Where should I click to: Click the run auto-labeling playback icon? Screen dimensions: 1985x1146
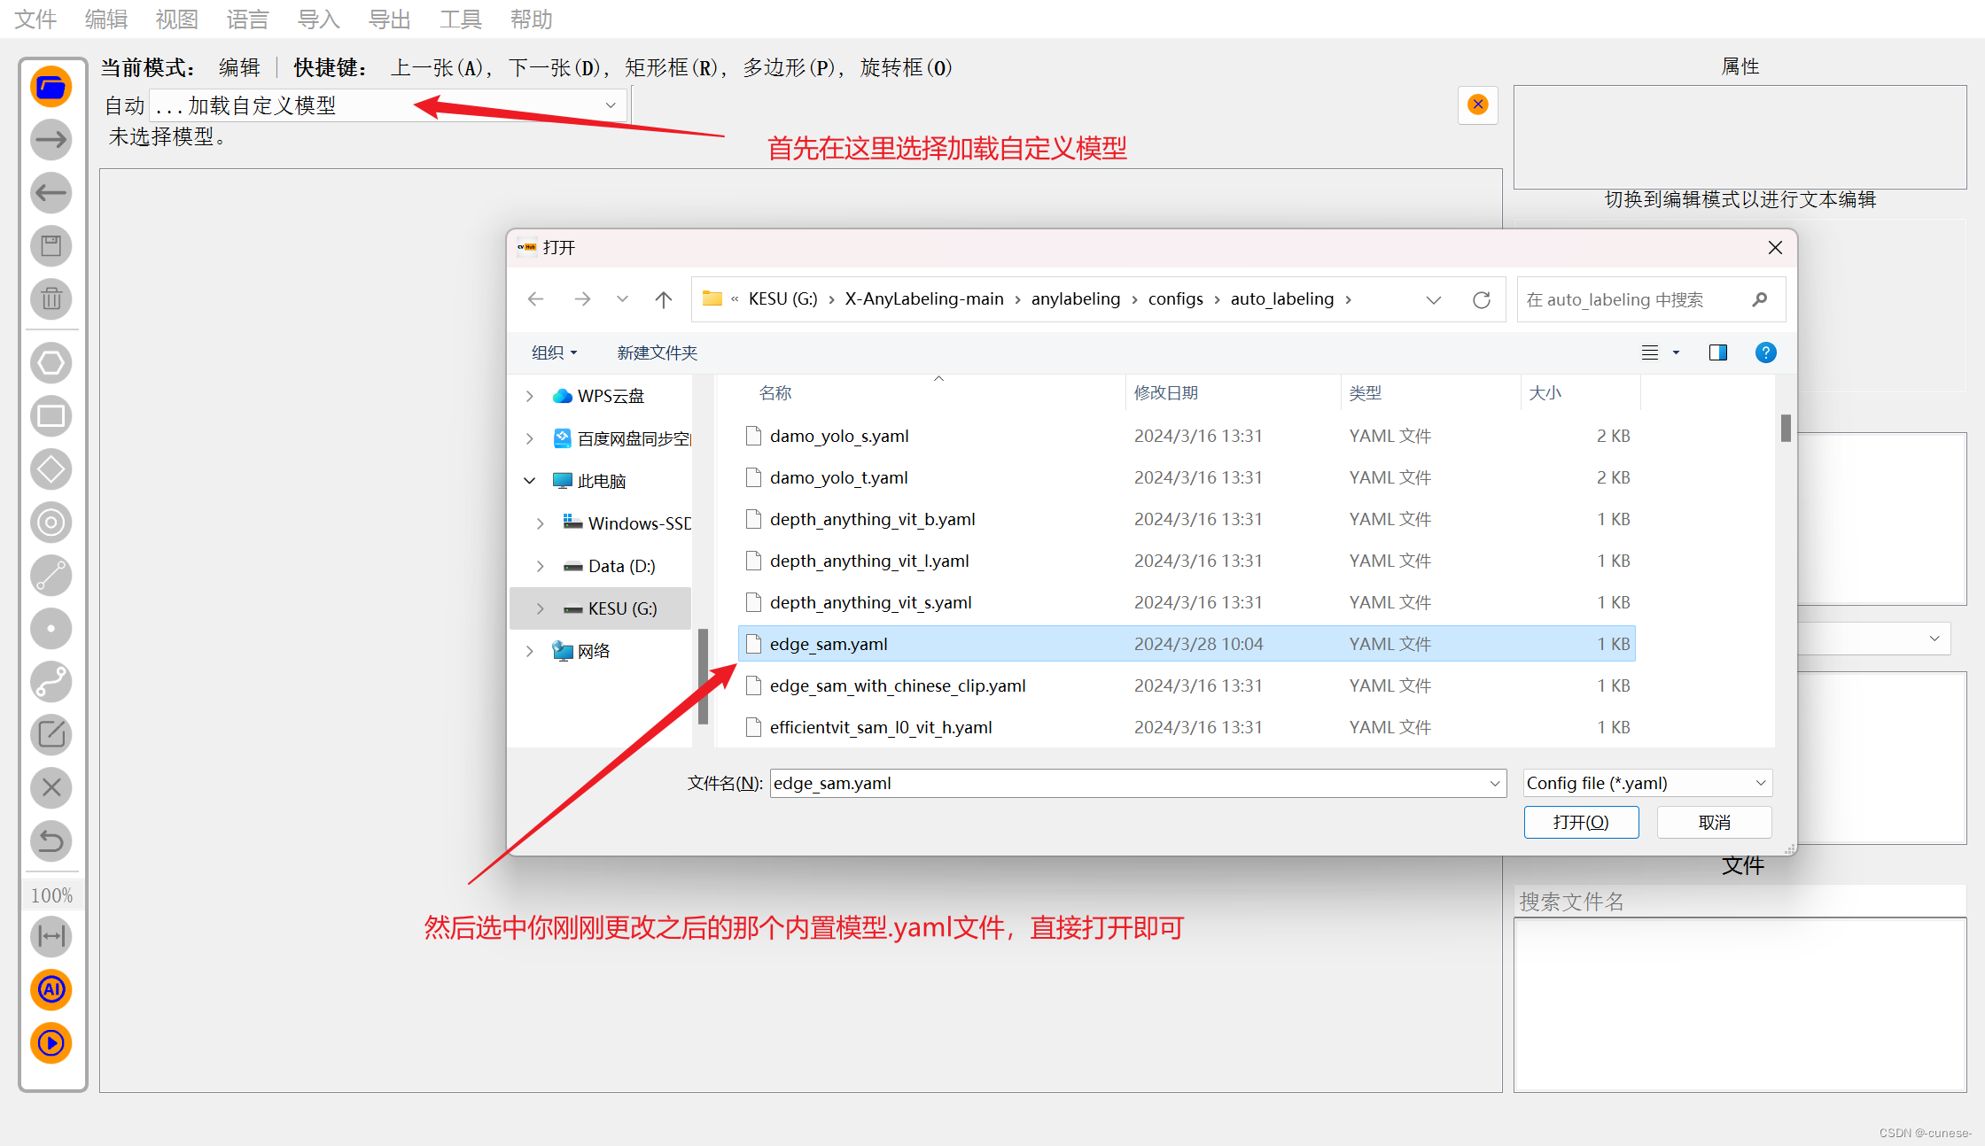[x=51, y=1043]
